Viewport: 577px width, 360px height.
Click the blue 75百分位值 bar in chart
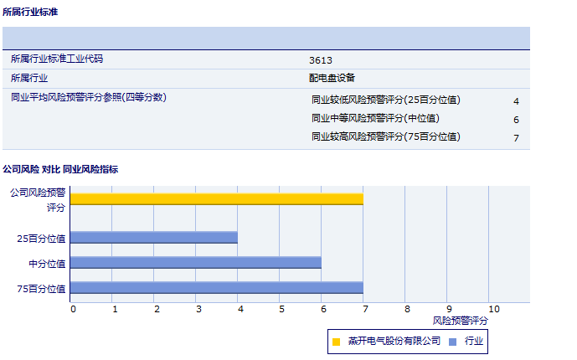click(x=217, y=288)
